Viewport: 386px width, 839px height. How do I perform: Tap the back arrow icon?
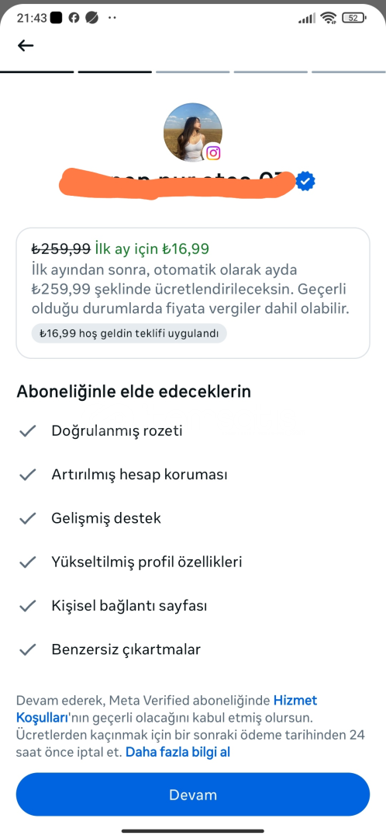click(x=26, y=46)
